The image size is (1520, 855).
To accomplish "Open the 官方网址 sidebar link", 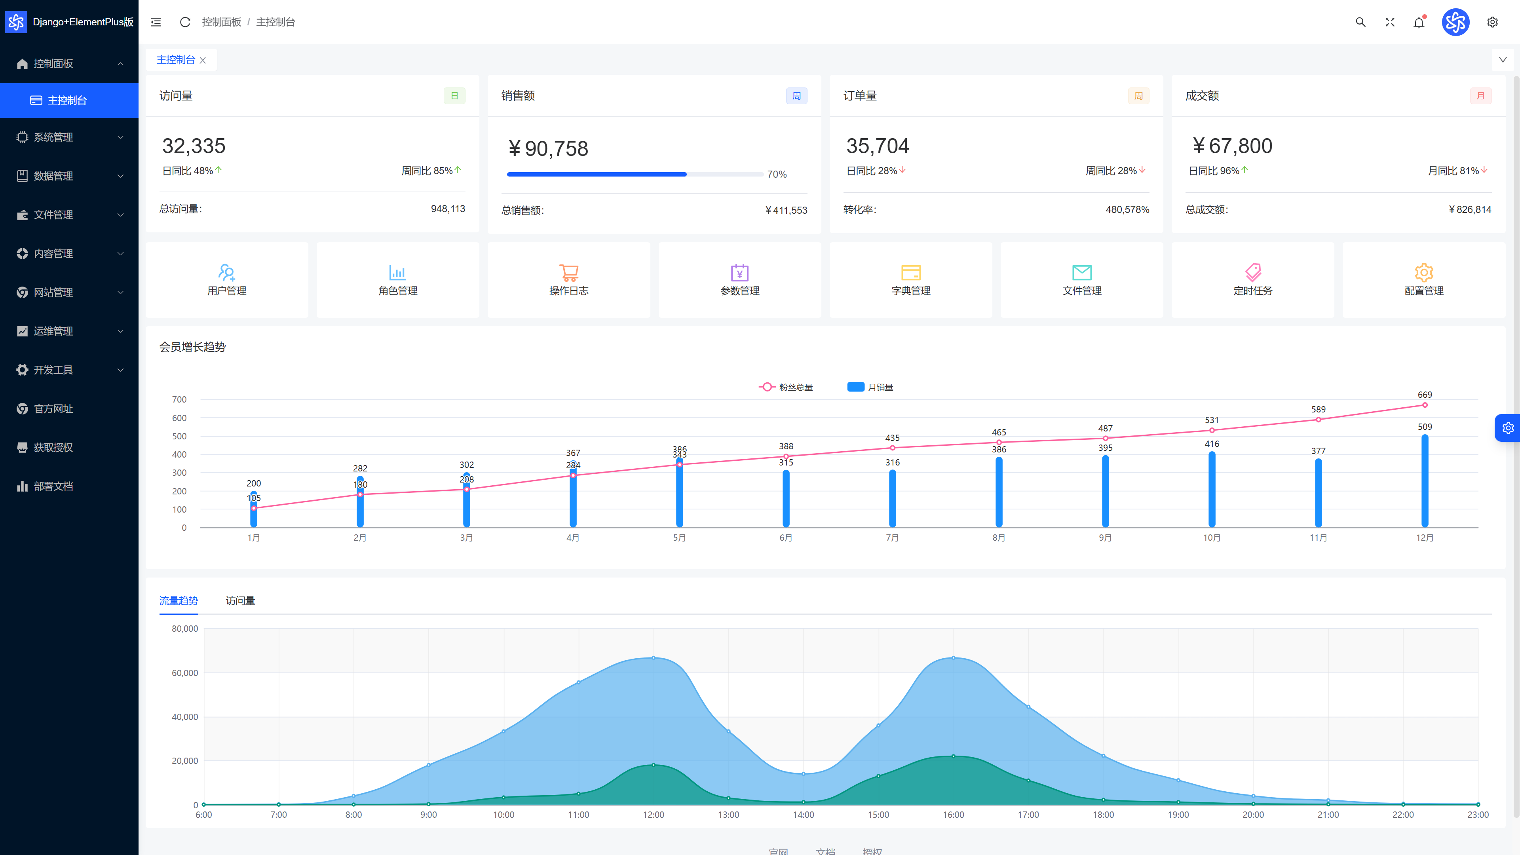I will tap(70, 408).
